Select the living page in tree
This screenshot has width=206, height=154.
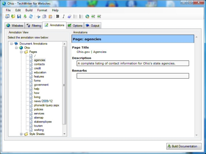pos(37,97)
